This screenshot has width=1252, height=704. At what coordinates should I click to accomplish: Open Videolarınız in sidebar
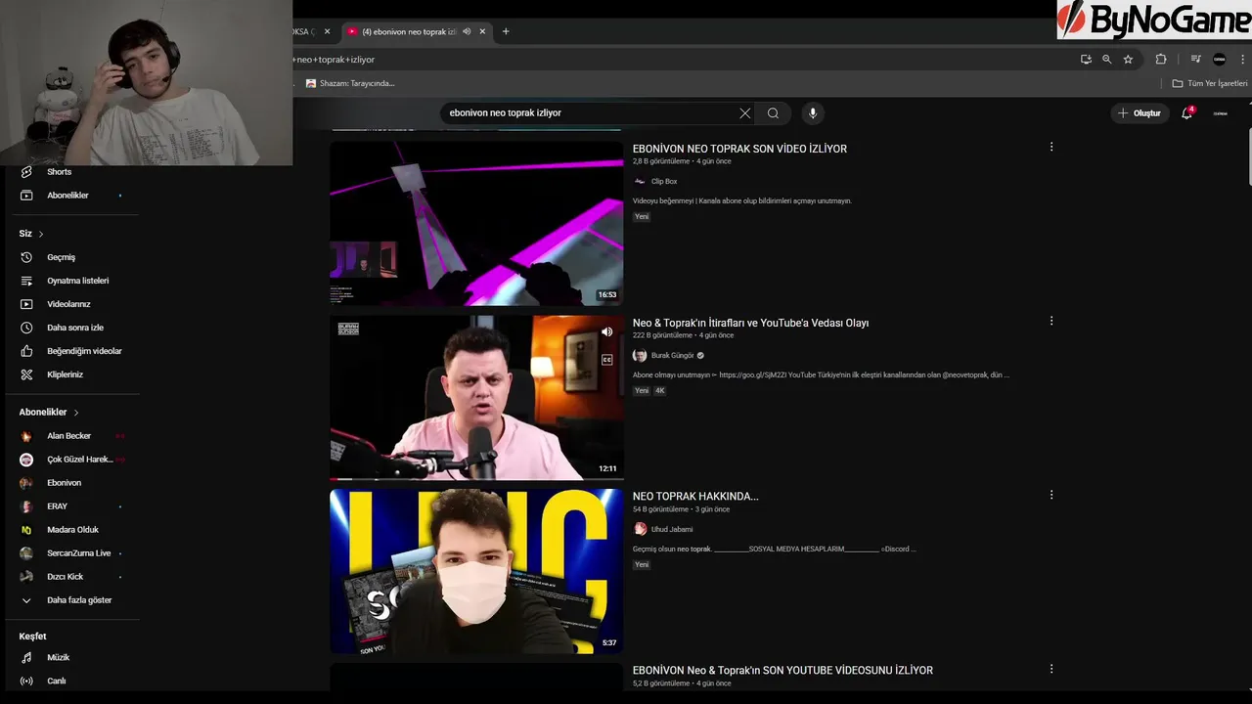tap(68, 304)
